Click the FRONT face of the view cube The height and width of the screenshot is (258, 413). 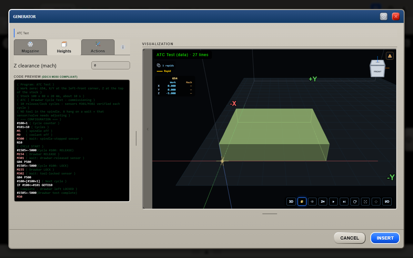click(x=378, y=71)
